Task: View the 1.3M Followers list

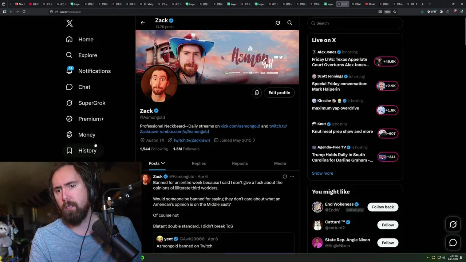Action: [x=186, y=149]
